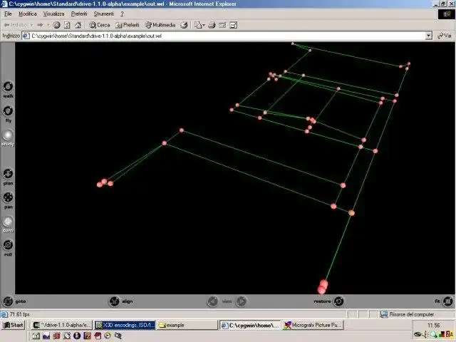Open the Strumenti menu

tap(104, 14)
